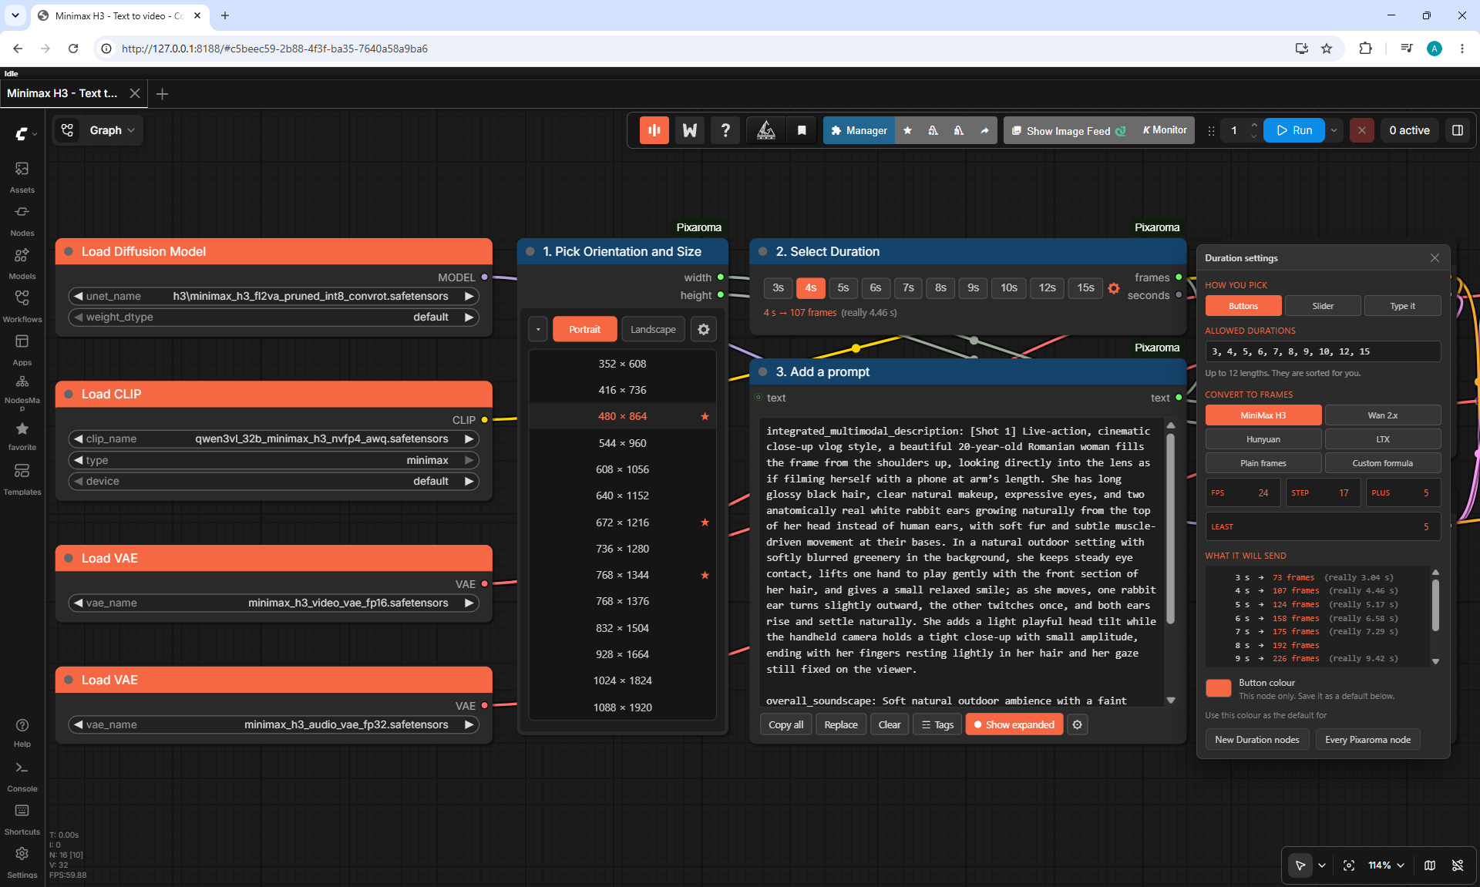The width and height of the screenshot is (1480, 887).
Task: Apply colour to New Duration nodes
Action: [1256, 740]
